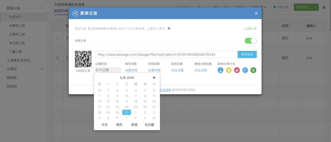Click 七月 2019 calendar header
This screenshot has width=331, height=142.
click(x=127, y=78)
